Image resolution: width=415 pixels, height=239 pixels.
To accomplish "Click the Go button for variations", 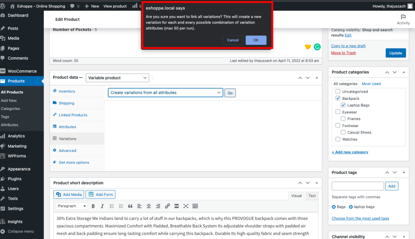I will [230, 93].
